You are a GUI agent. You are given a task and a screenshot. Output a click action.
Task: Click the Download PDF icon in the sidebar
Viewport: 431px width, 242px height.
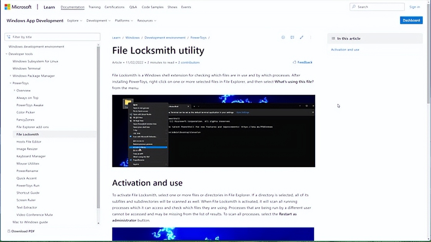[x=9, y=231]
